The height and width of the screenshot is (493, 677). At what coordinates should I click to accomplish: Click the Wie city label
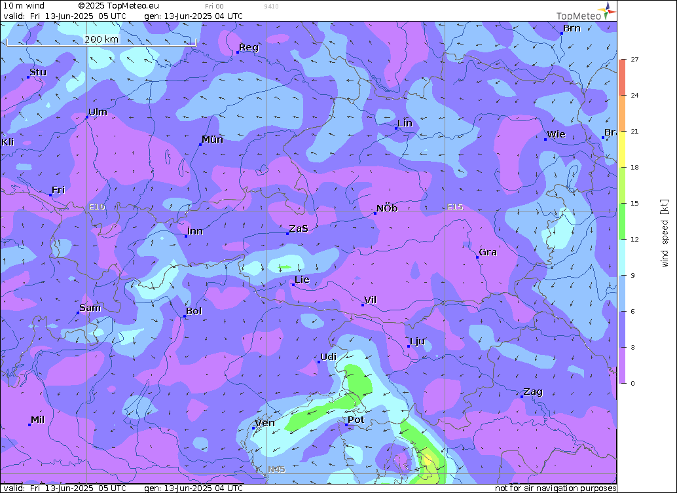coord(556,134)
